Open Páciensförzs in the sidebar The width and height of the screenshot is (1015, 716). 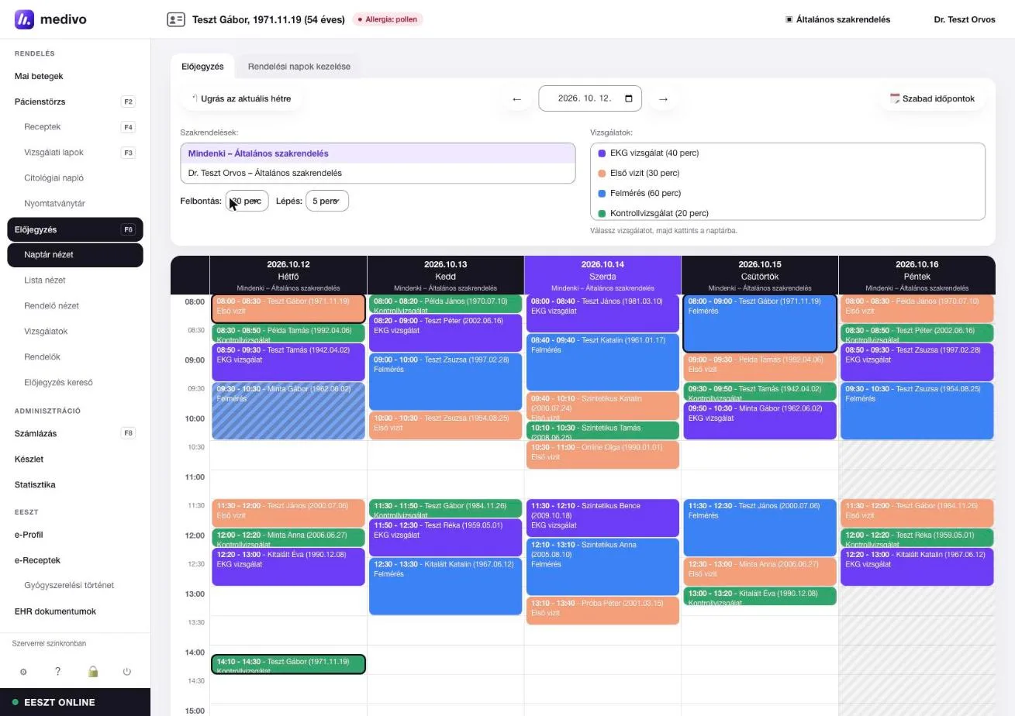coord(75,102)
